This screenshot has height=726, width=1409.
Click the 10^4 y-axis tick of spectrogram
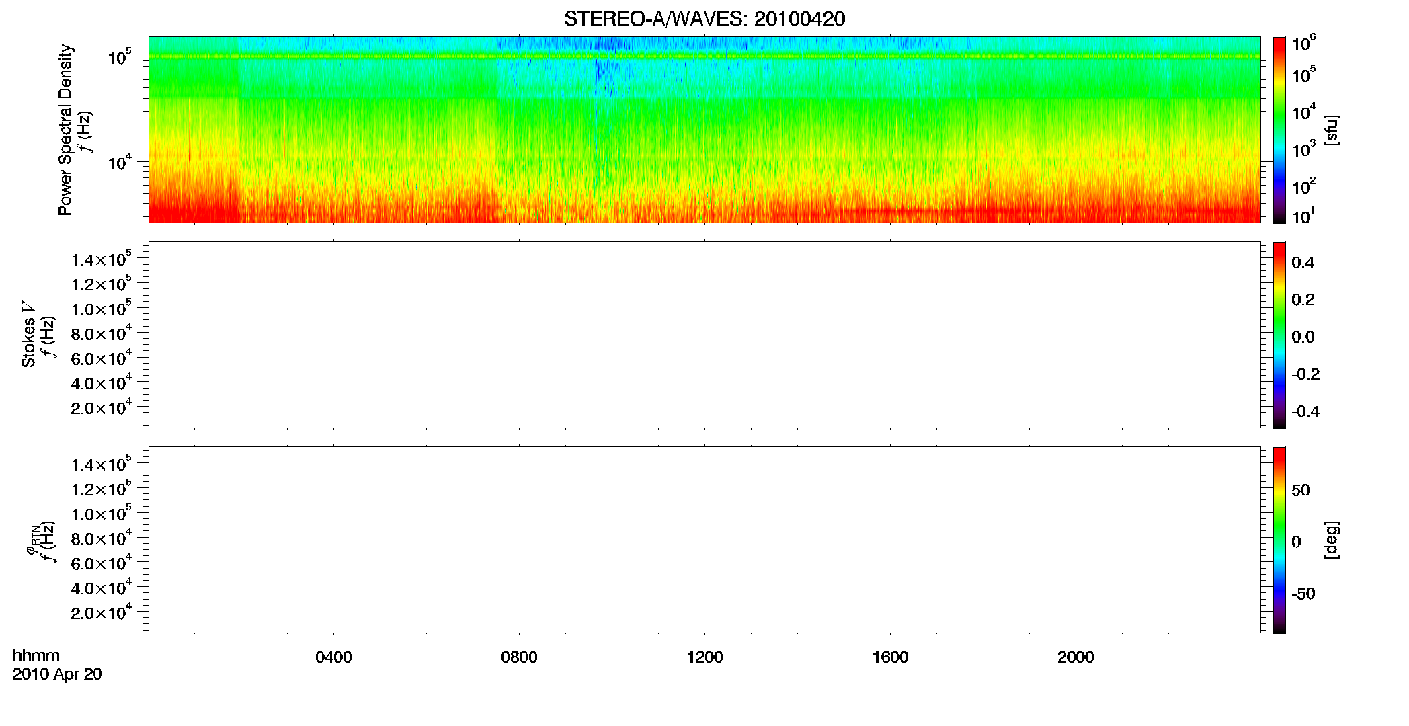120,162
